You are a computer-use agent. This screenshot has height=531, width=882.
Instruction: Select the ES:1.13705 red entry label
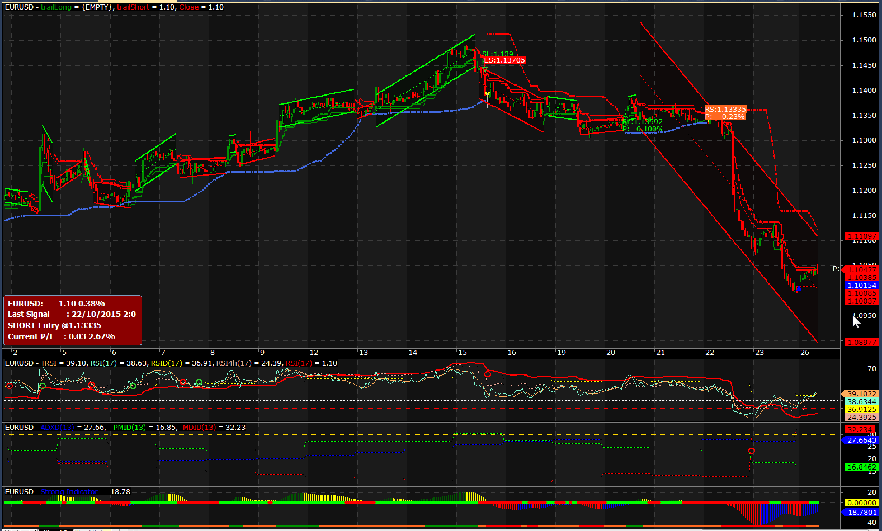click(x=504, y=60)
